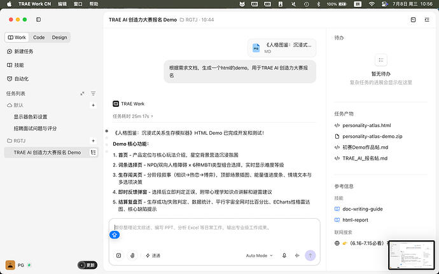The width and height of the screenshot is (439, 274).
Task: Click 新建任务 to start a new task
Action: [20, 51]
